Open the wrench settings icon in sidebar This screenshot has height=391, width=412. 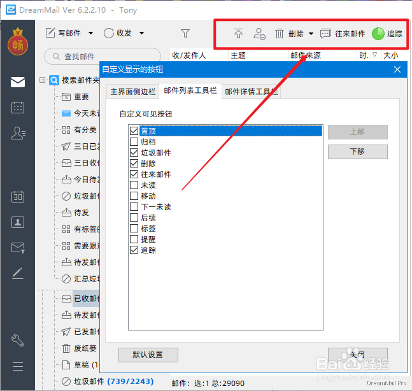(x=18, y=340)
